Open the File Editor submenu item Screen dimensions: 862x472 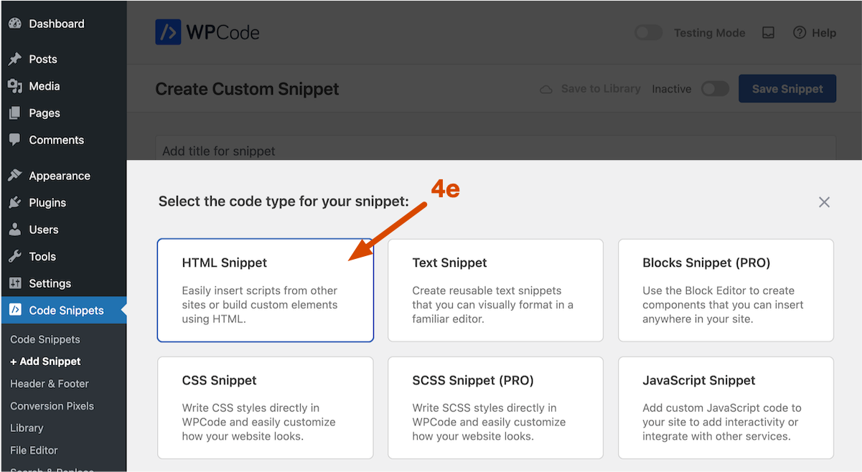pyautogui.click(x=34, y=450)
